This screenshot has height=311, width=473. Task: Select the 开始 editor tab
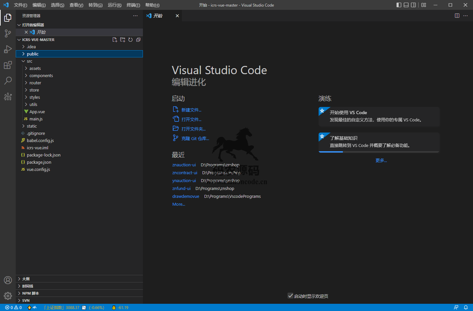click(x=163, y=16)
